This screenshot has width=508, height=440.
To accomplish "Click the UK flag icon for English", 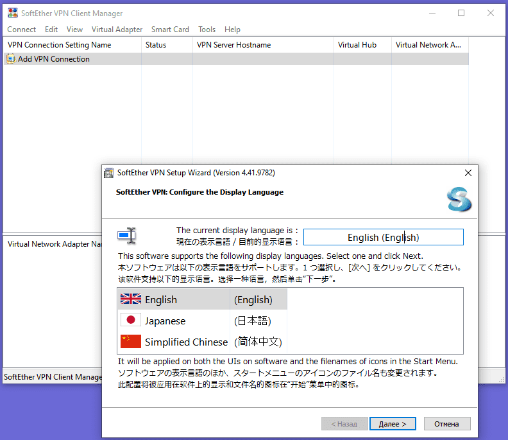I will click(x=131, y=299).
